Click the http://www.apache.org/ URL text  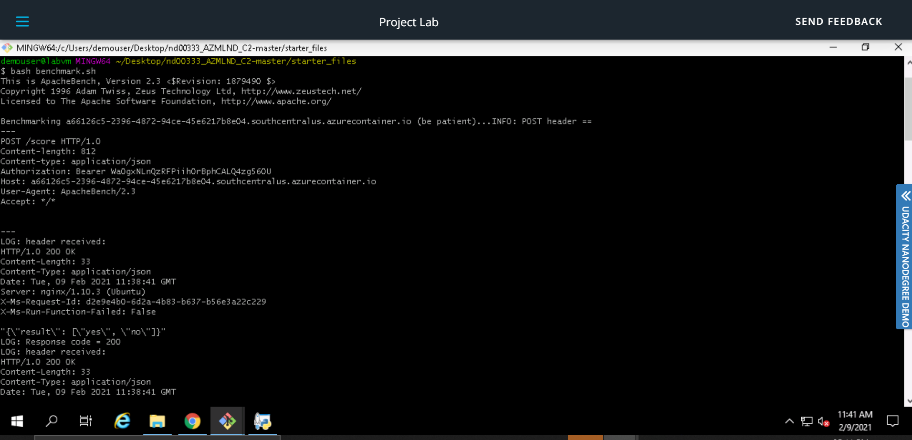tap(276, 101)
